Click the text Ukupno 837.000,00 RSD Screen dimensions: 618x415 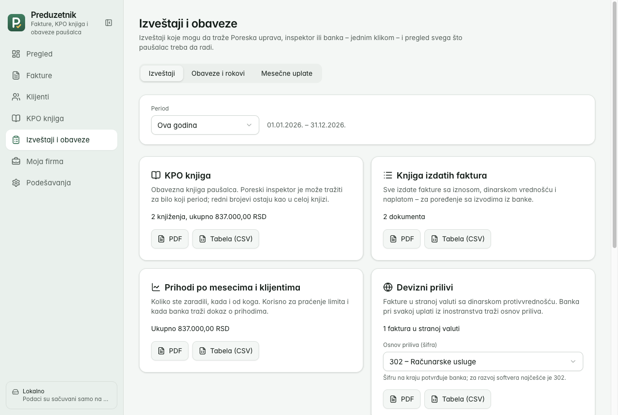click(x=190, y=329)
